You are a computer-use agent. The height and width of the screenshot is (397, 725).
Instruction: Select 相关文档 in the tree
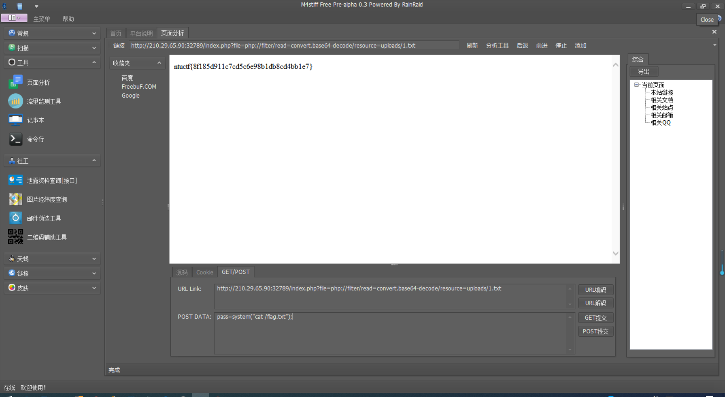coord(662,100)
